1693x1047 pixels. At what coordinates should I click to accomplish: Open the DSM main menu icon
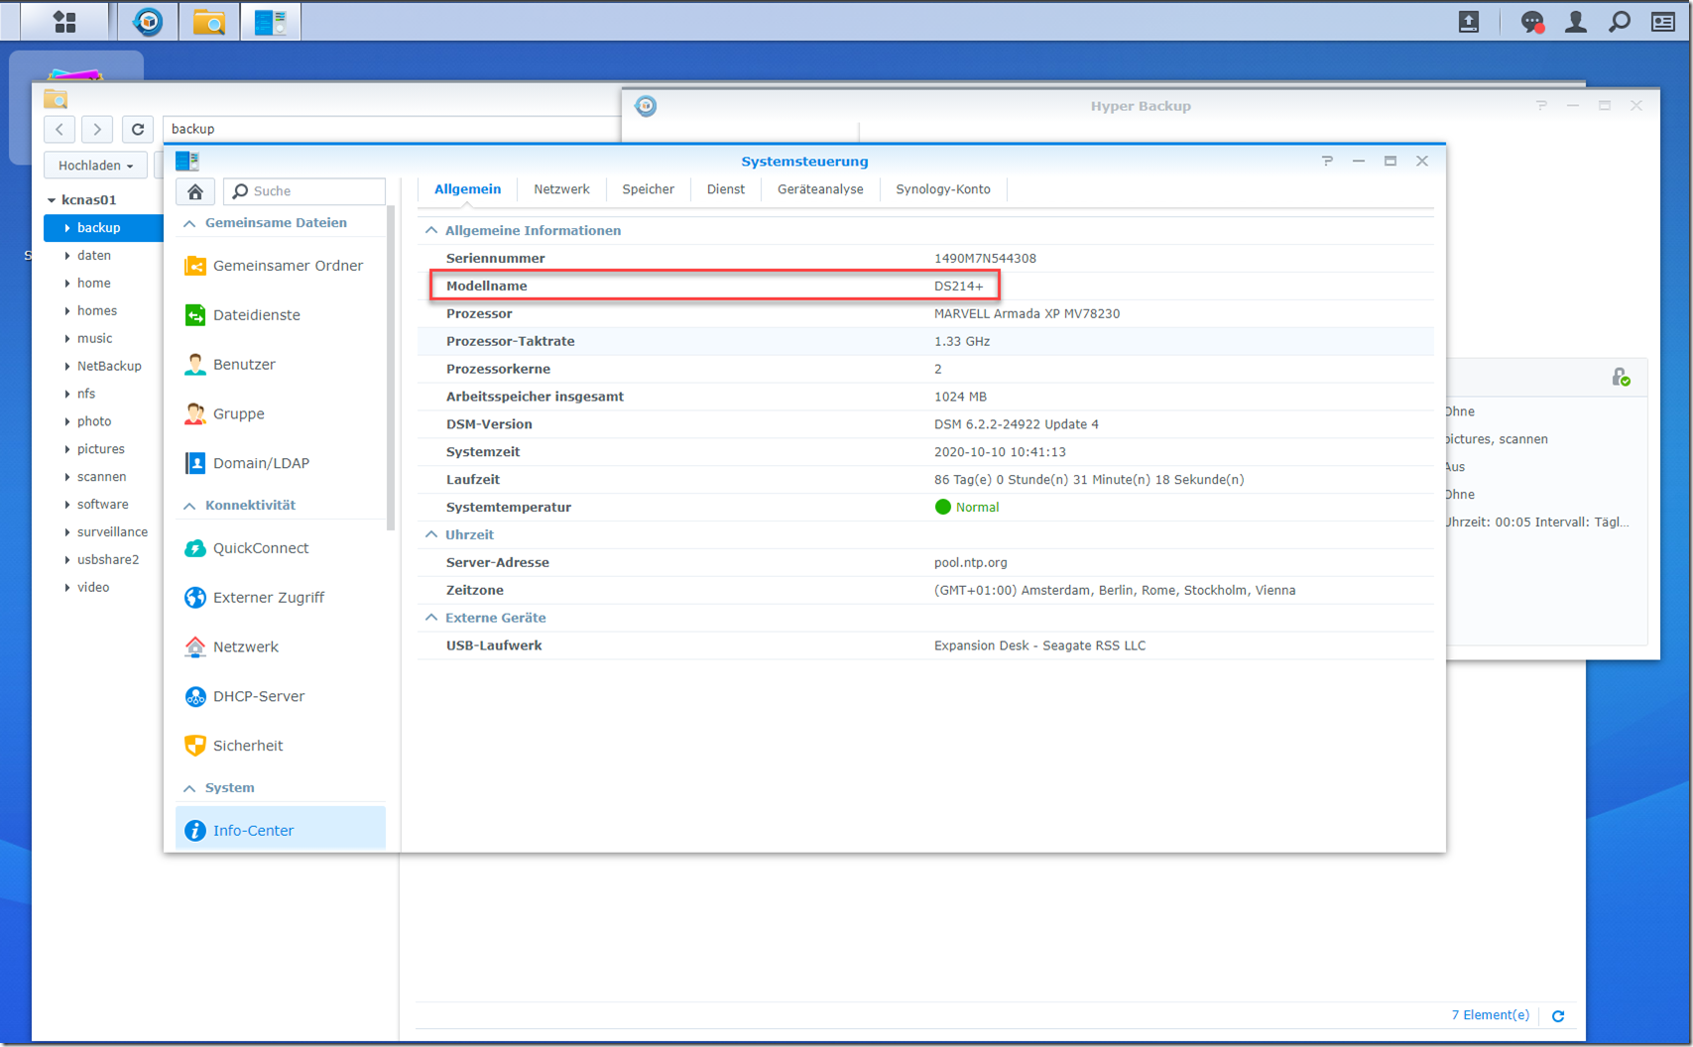pos(64,21)
